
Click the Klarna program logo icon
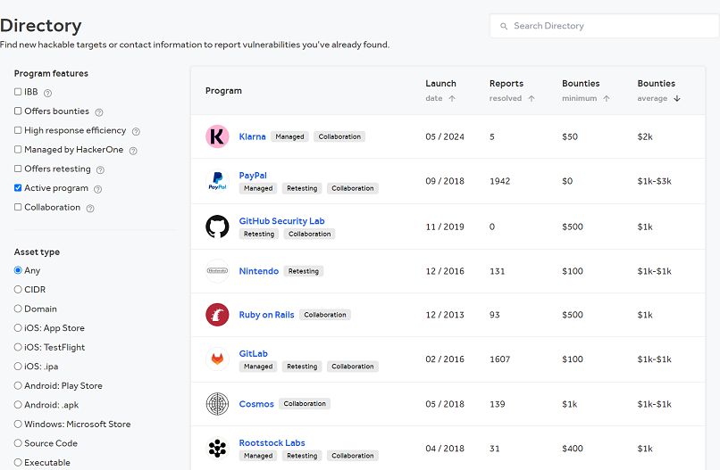click(217, 136)
